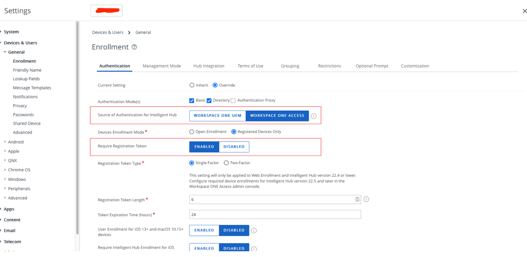This screenshot has width=527, height=257.
Task: Open Enrollment help question-mark icon
Action: (134, 47)
